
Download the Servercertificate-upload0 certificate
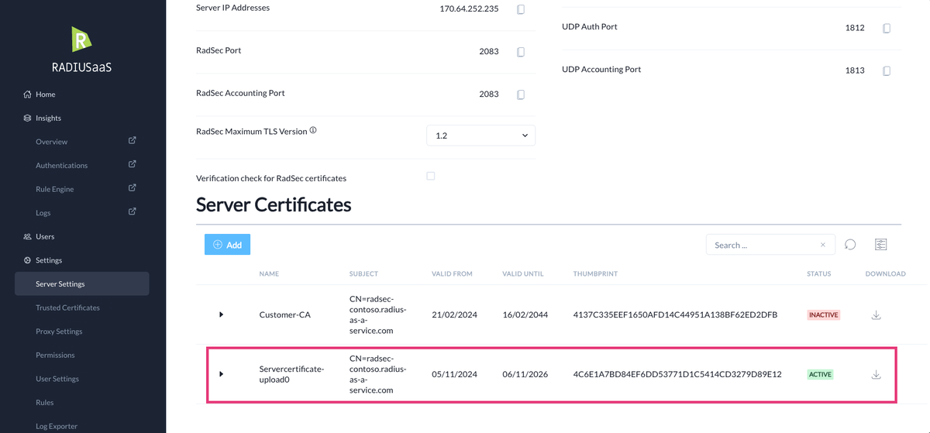(877, 375)
